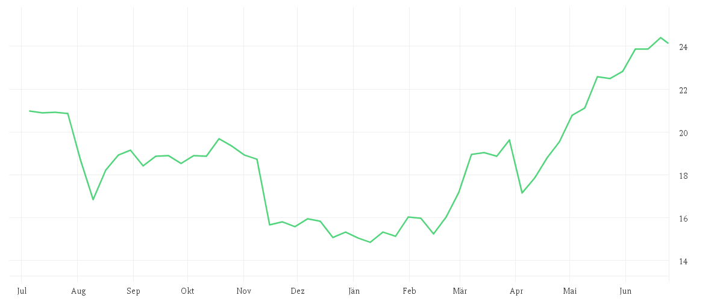
Task: Select the Aug month label
Action: click(78, 291)
